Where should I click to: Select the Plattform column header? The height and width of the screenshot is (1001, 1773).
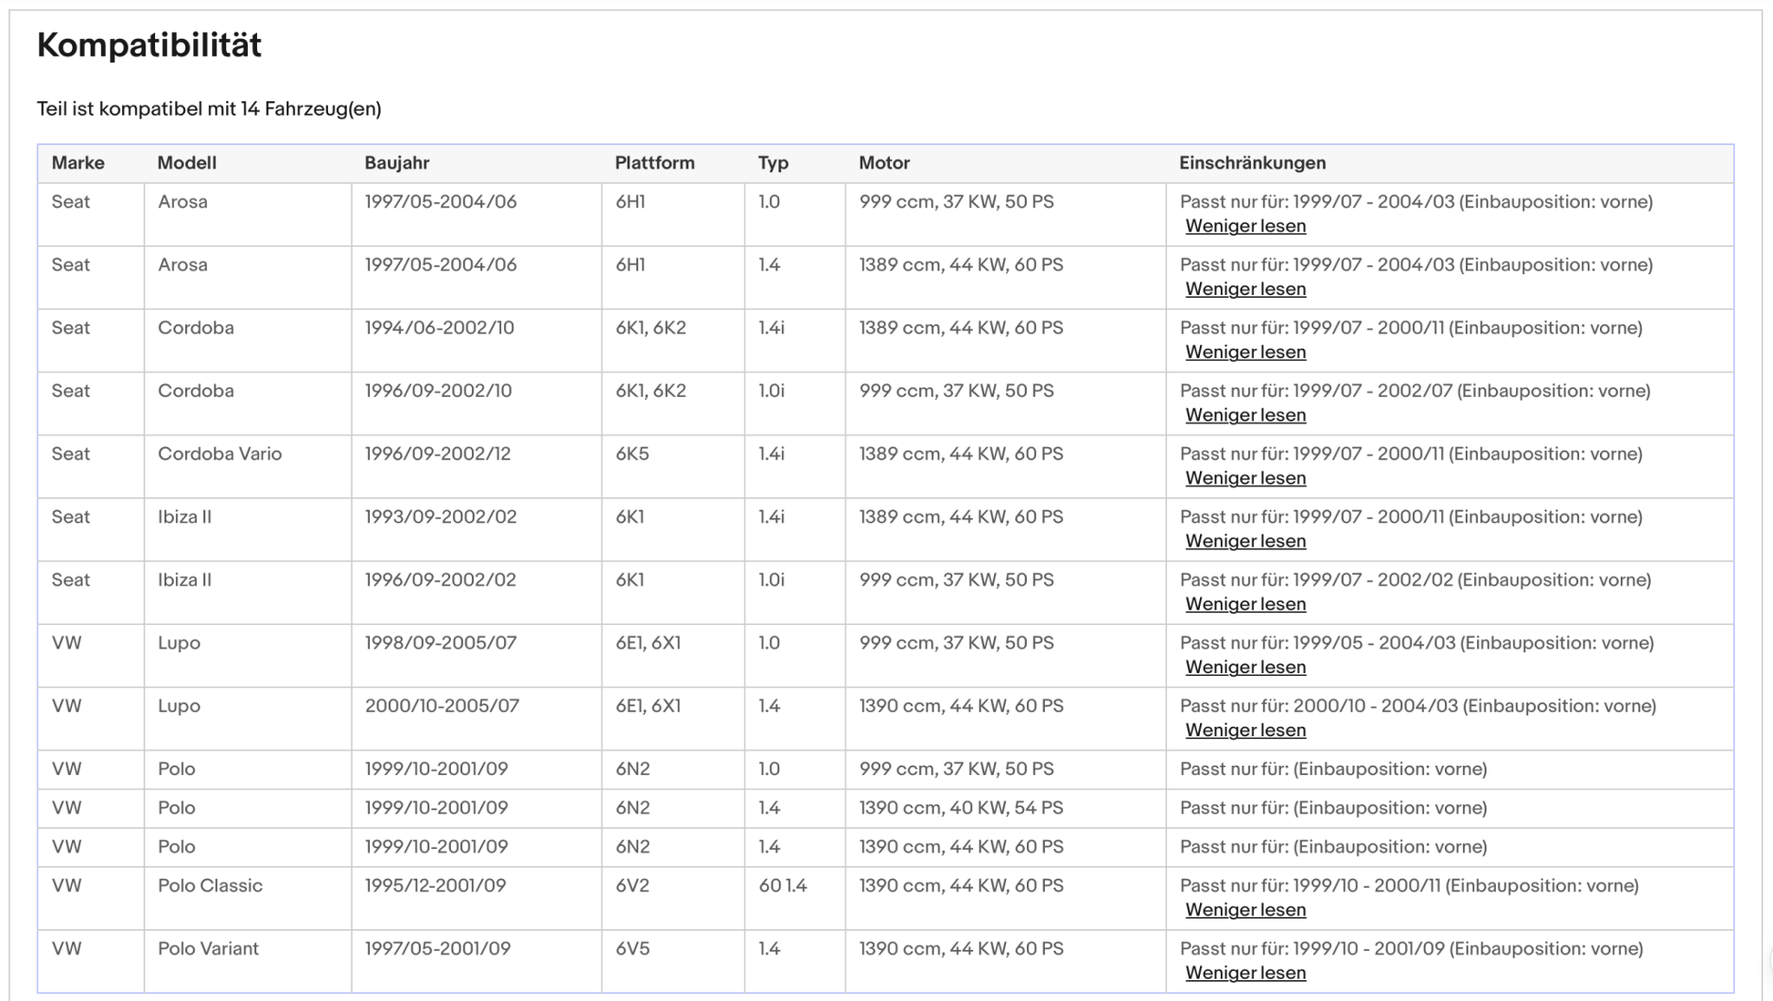tap(654, 163)
